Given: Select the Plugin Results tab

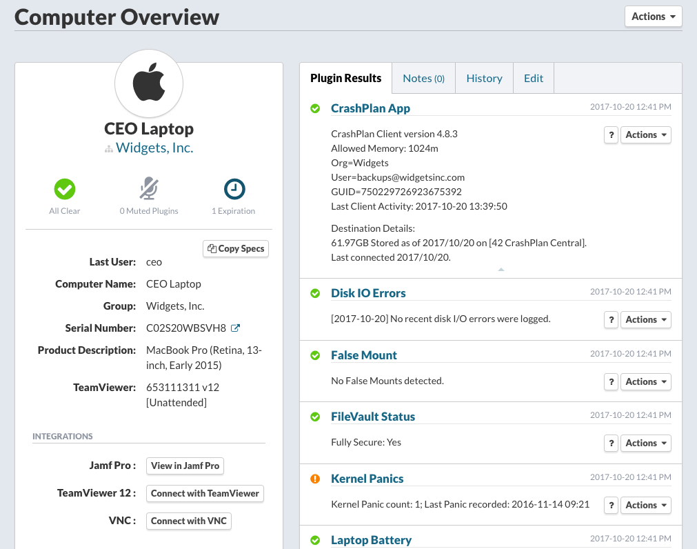Looking at the screenshot, I should click(x=346, y=78).
